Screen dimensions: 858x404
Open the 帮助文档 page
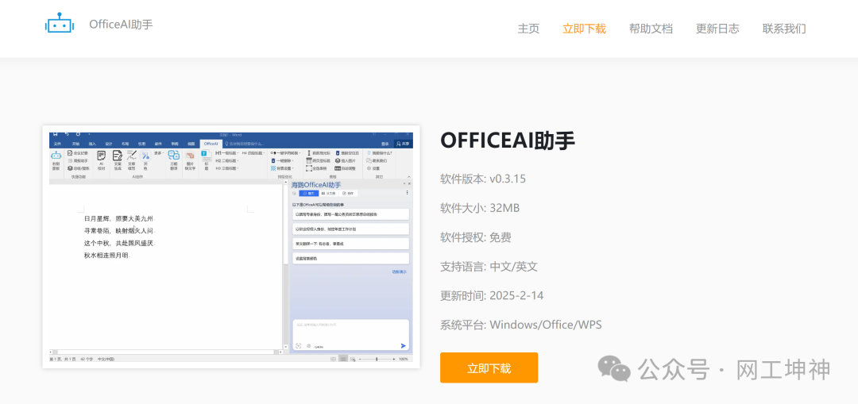tap(651, 29)
